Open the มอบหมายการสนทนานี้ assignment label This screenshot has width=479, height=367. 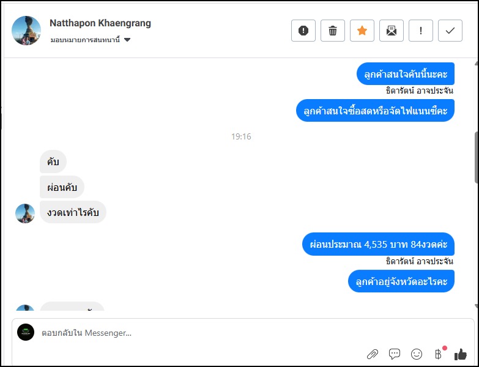coord(85,40)
